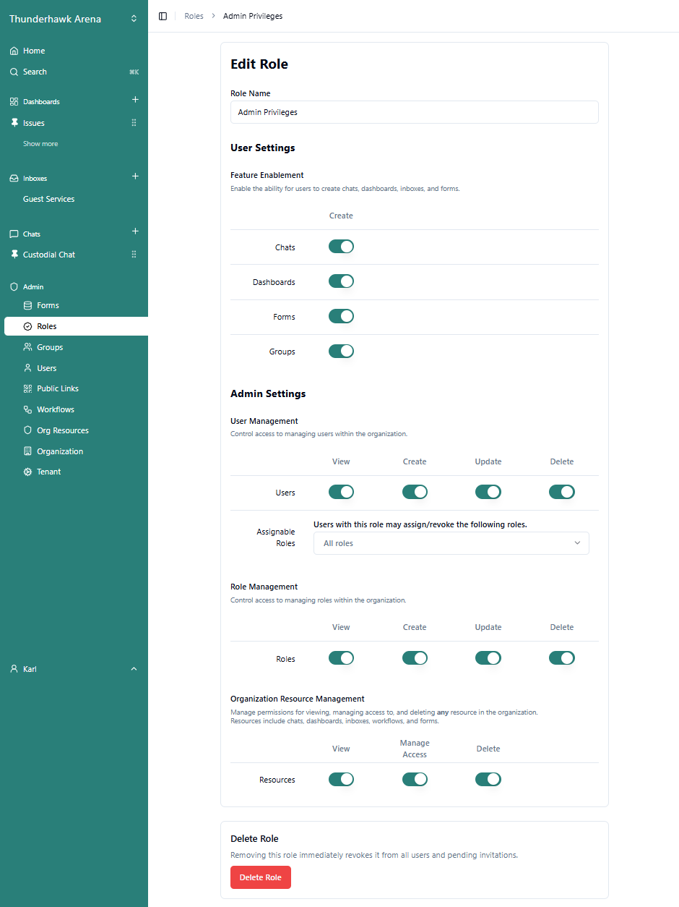The width and height of the screenshot is (679, 907).
Task: Click the Role Name text field
Action: pos(414,112)
